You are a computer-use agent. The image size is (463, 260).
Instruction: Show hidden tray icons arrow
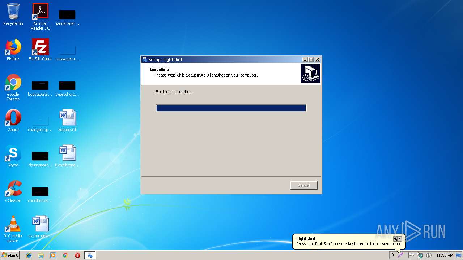[x=392, y=255]
